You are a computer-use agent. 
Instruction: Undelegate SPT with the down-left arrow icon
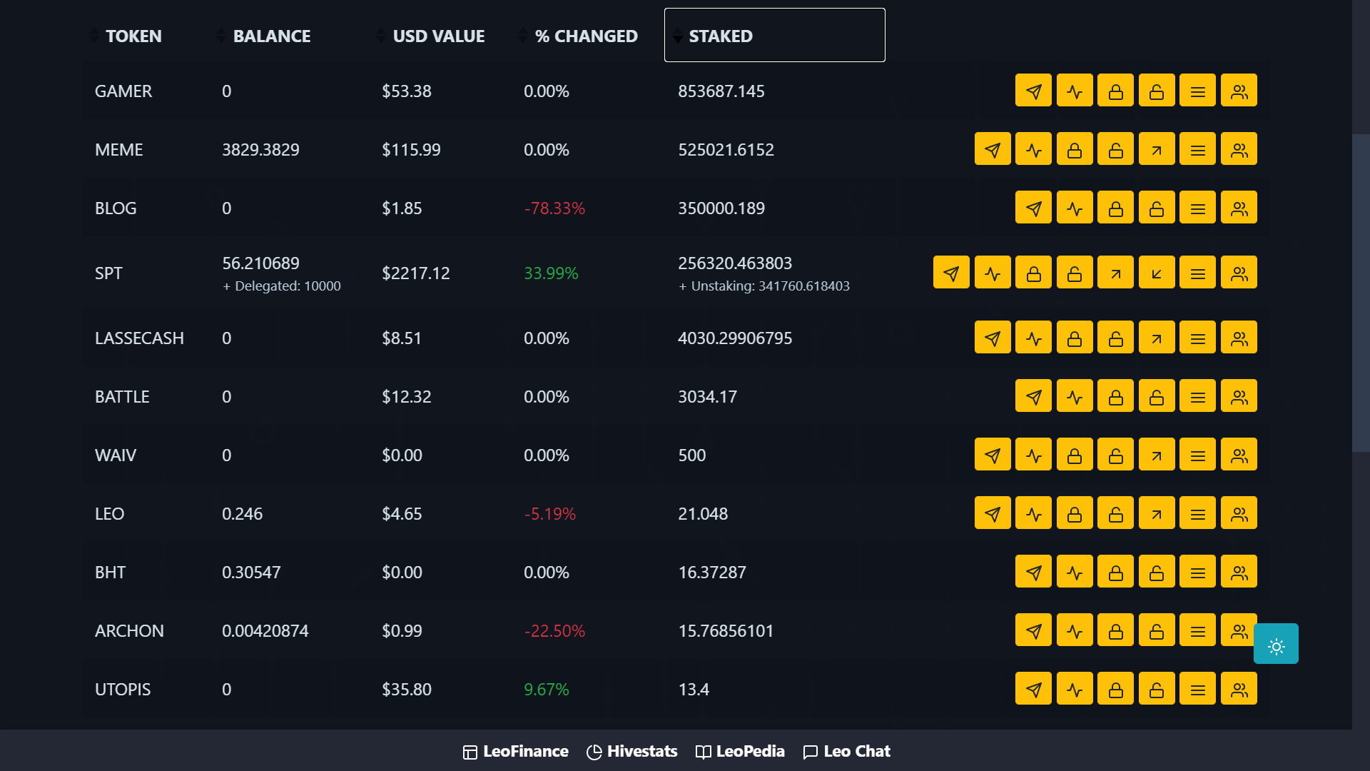click(1157, 273)
